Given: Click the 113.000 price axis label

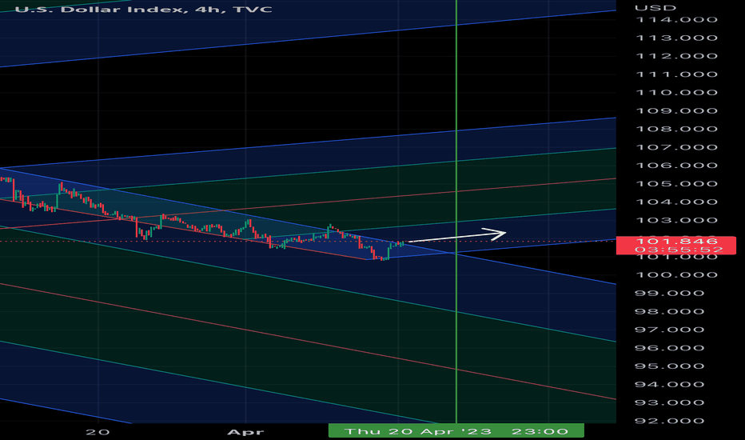Looking at the screenshot, I should click(x=676, y=38).
